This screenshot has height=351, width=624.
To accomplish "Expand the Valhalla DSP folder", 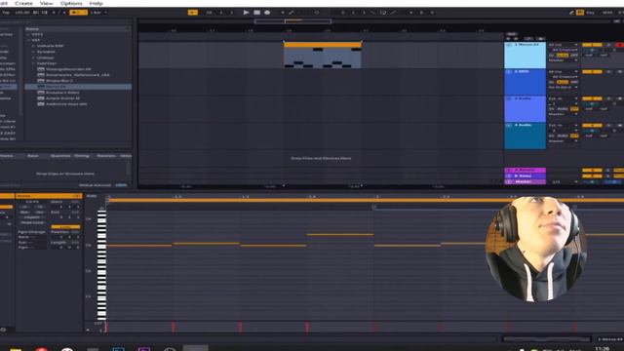I will (x=33, y=46).
